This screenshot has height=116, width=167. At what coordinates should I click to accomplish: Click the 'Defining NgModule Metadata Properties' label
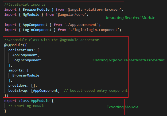click(129, 60)
